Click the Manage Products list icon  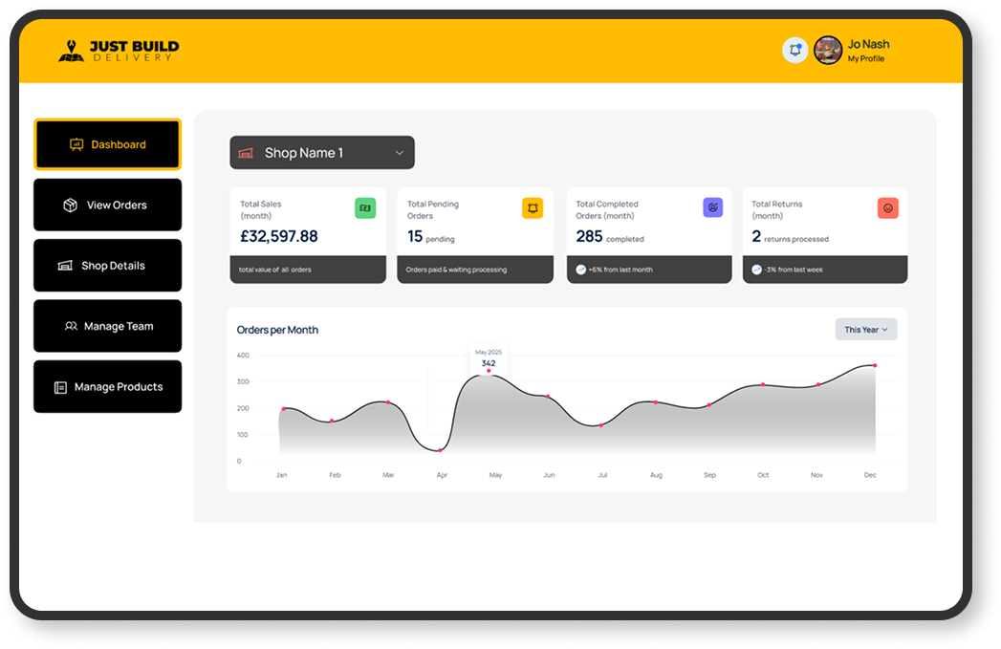point(62,387)
